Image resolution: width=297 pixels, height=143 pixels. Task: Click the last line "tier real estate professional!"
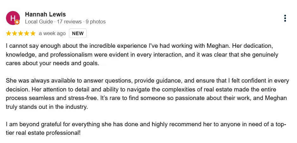pos(43,133)
